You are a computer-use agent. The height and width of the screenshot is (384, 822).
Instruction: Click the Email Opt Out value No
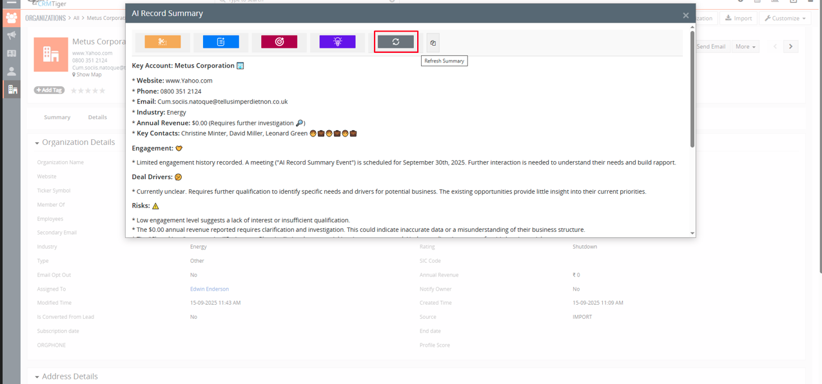point(193,275)
